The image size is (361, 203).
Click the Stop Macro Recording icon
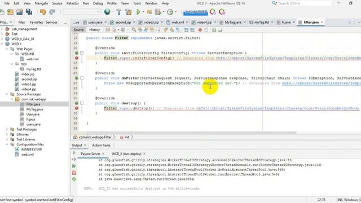(206, 30)
